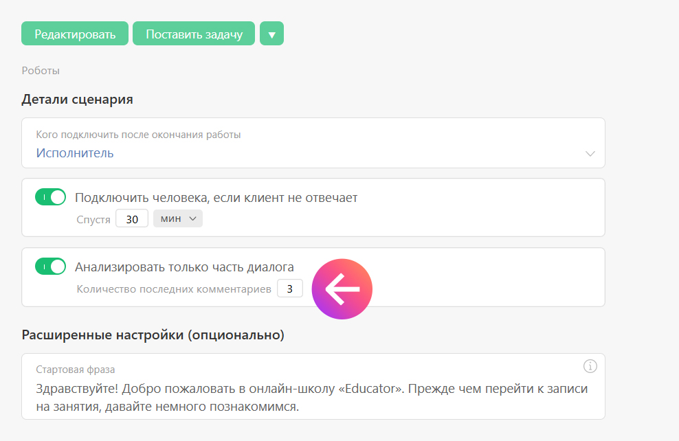Viewport: 679px width, 441px height.
Task: Open the мин time unit dropdown
Action: [x=178, y=219]
